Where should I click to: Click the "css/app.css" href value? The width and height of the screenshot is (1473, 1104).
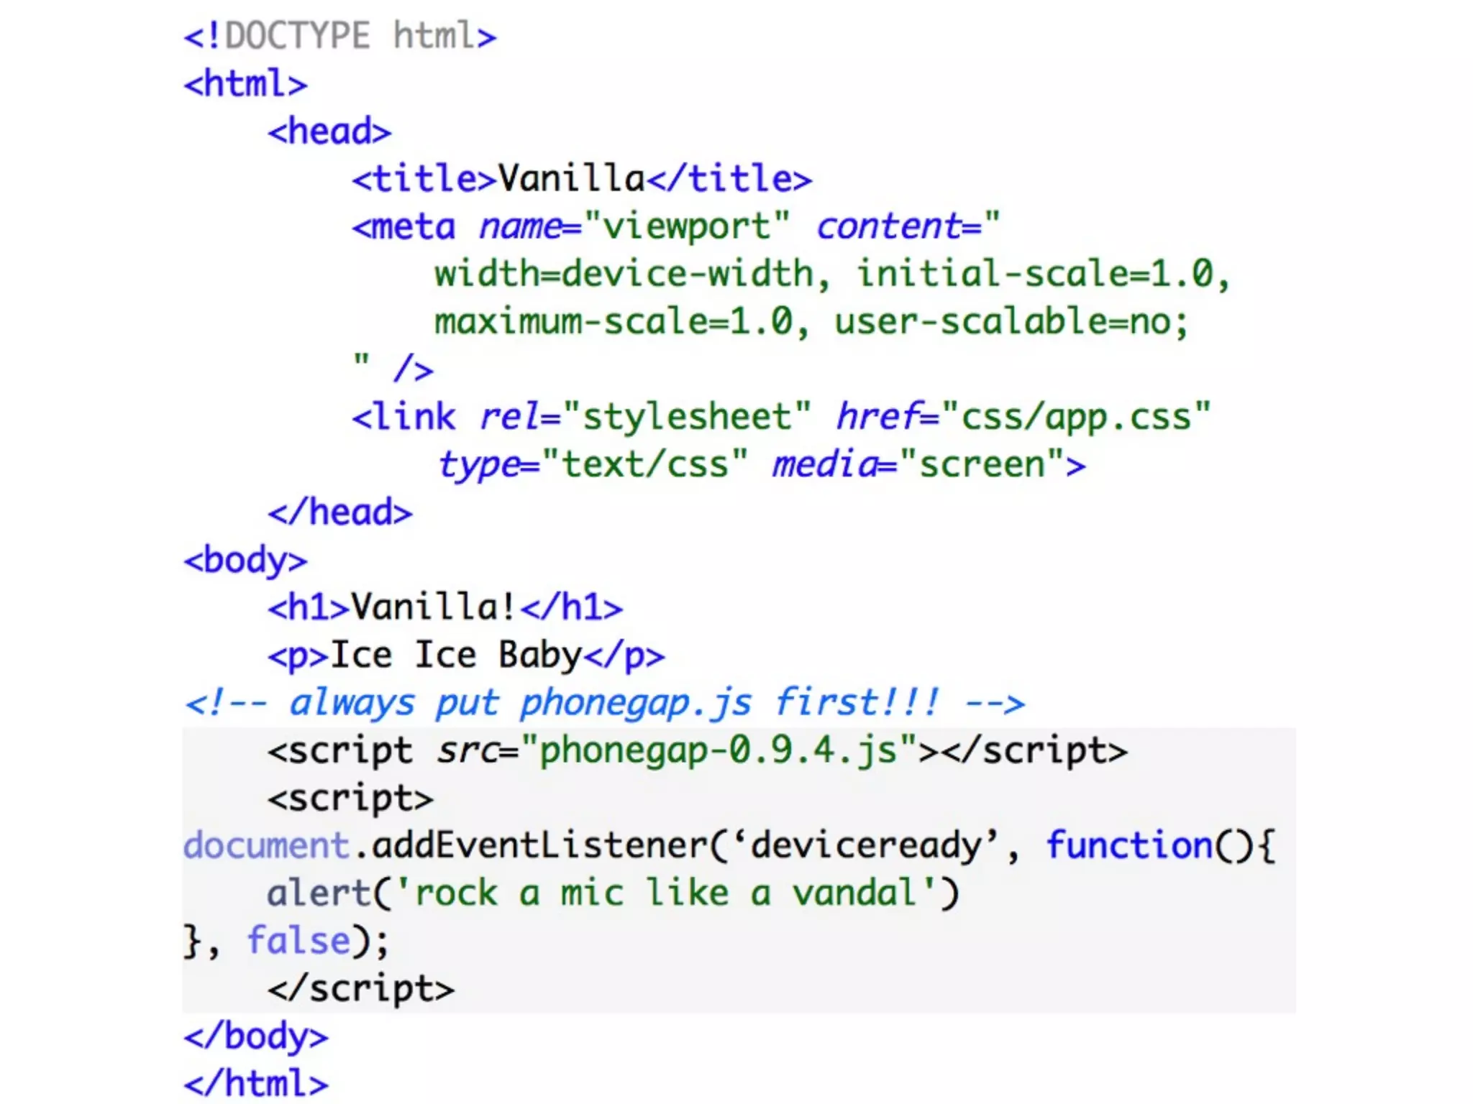[1076, 417]
